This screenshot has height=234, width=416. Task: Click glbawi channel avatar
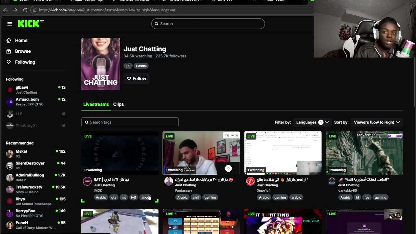pos(10,90)
